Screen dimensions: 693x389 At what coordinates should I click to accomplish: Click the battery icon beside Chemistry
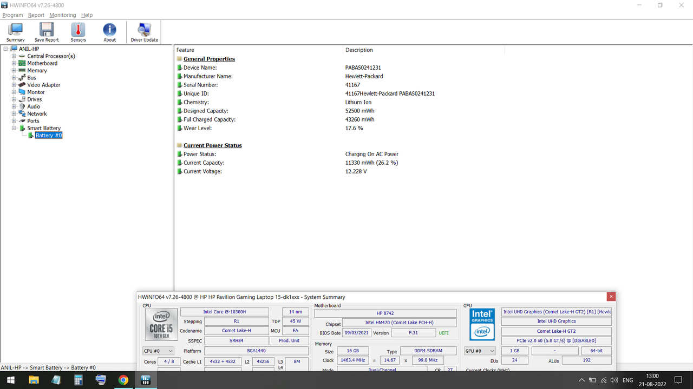pos(180,102)
